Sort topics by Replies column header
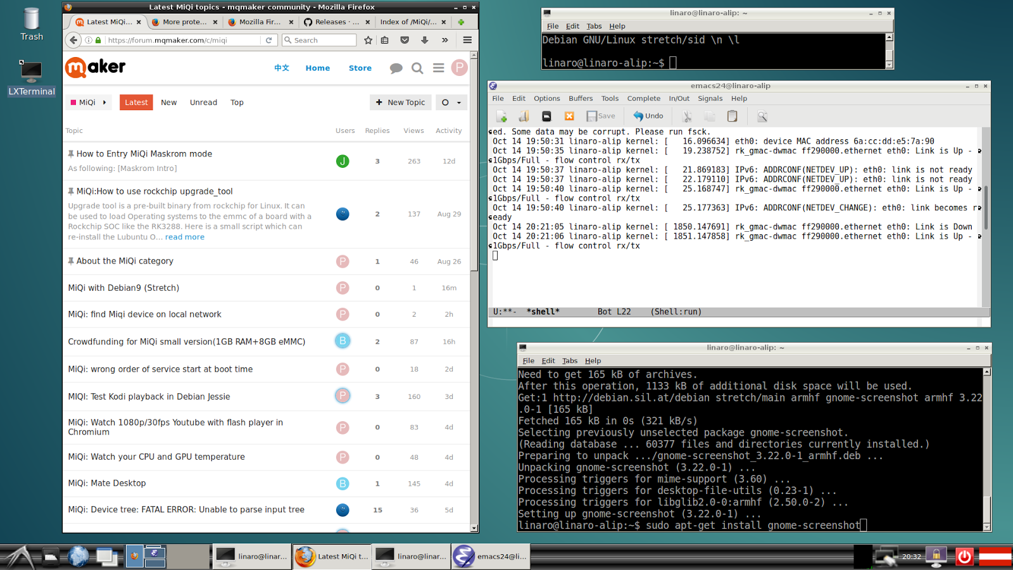Image resolution: width=1013 pixels, height=570 pixels. click(x=377, y=130)
